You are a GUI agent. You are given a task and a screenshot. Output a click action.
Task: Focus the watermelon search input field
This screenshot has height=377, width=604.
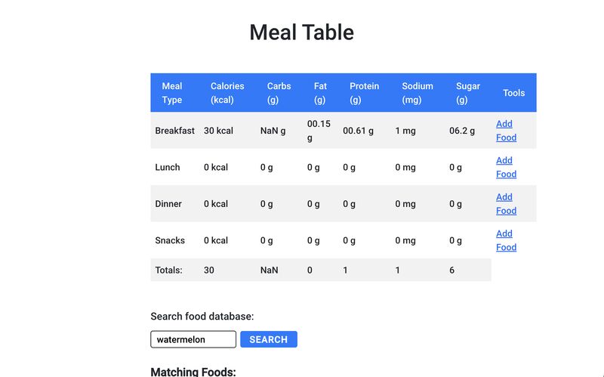tap(193, 339)
